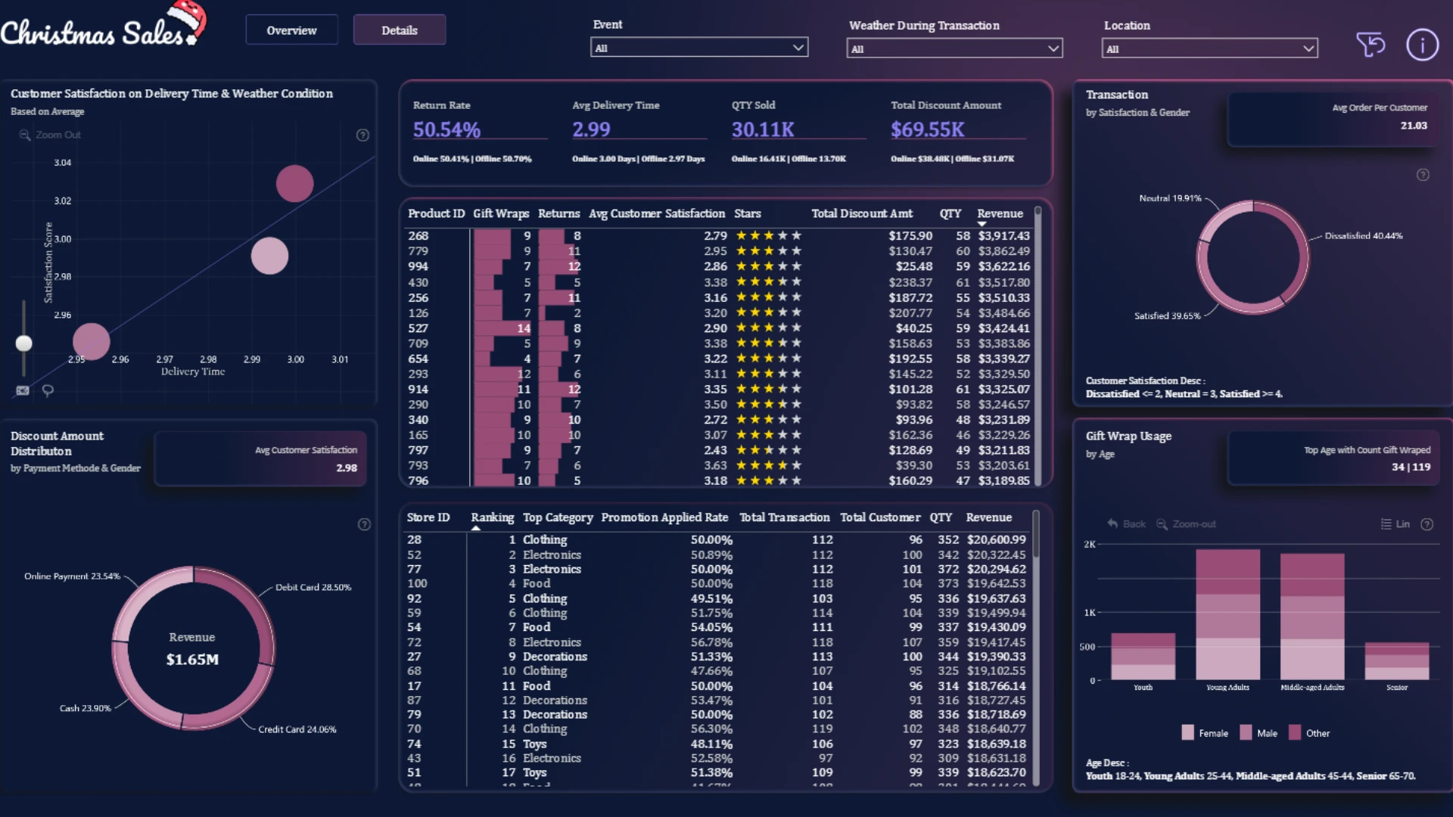1453x817 pixels.
Task: Click the product table vertical scrollbar
Action: (x=1038, y=345)
